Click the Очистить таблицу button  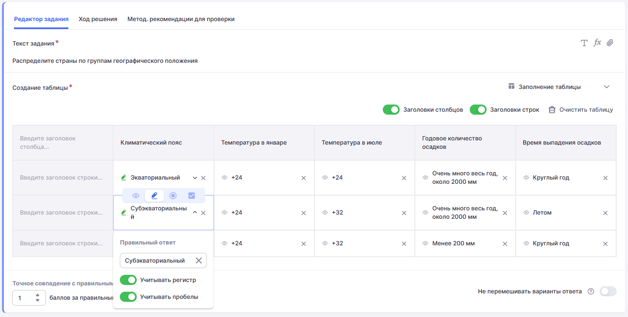coord(581,110)
